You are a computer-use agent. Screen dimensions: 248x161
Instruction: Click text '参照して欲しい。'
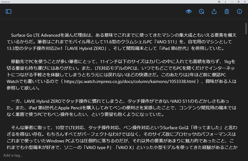[23, 88]
